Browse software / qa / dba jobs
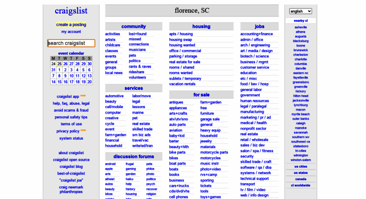This screenshot has height=199, width=366. (x=256, y=167)
